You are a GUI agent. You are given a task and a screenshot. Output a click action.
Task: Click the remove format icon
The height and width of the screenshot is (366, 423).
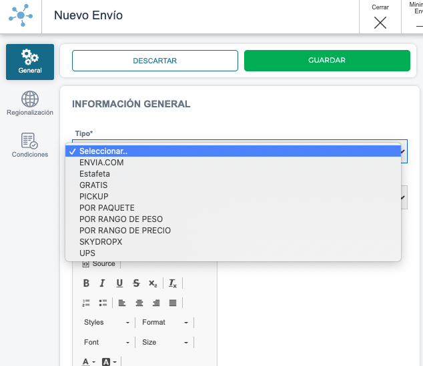pos(173,283)
